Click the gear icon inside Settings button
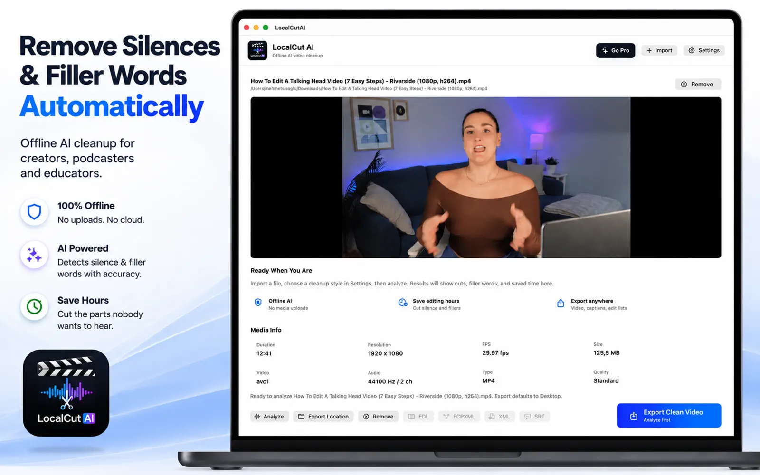 pos(692,50)
